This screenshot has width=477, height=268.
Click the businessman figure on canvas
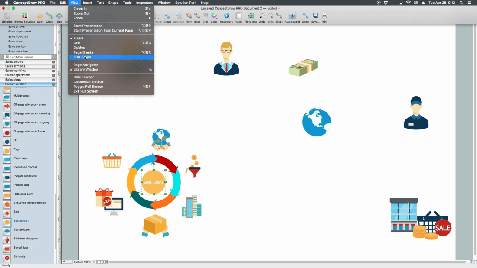tap(226, 58)
